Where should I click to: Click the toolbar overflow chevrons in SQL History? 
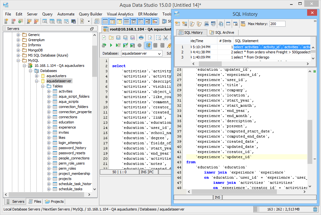[x=315, y=21]
